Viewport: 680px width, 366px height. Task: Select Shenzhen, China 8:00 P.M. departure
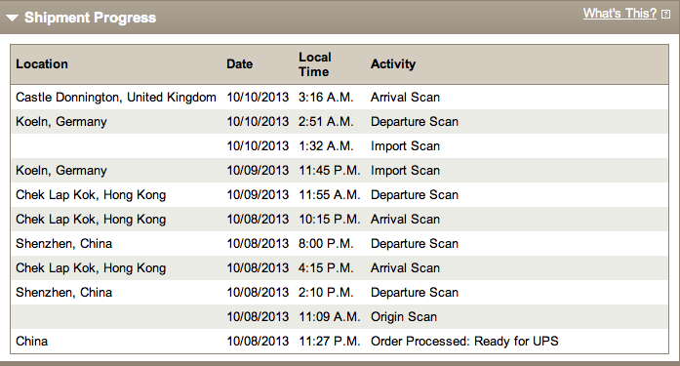[340, 243]
